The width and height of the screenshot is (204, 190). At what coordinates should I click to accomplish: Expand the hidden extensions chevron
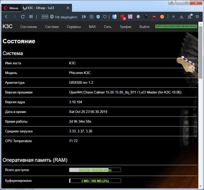[x=173, y=16]
